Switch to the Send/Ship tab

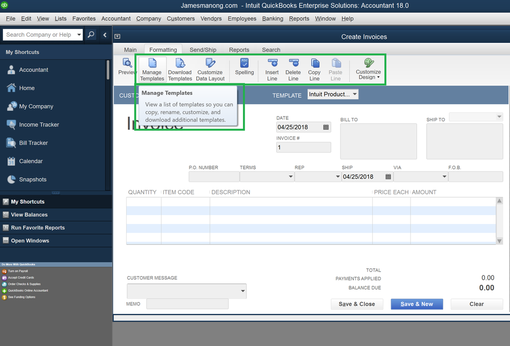click(203, 50)
